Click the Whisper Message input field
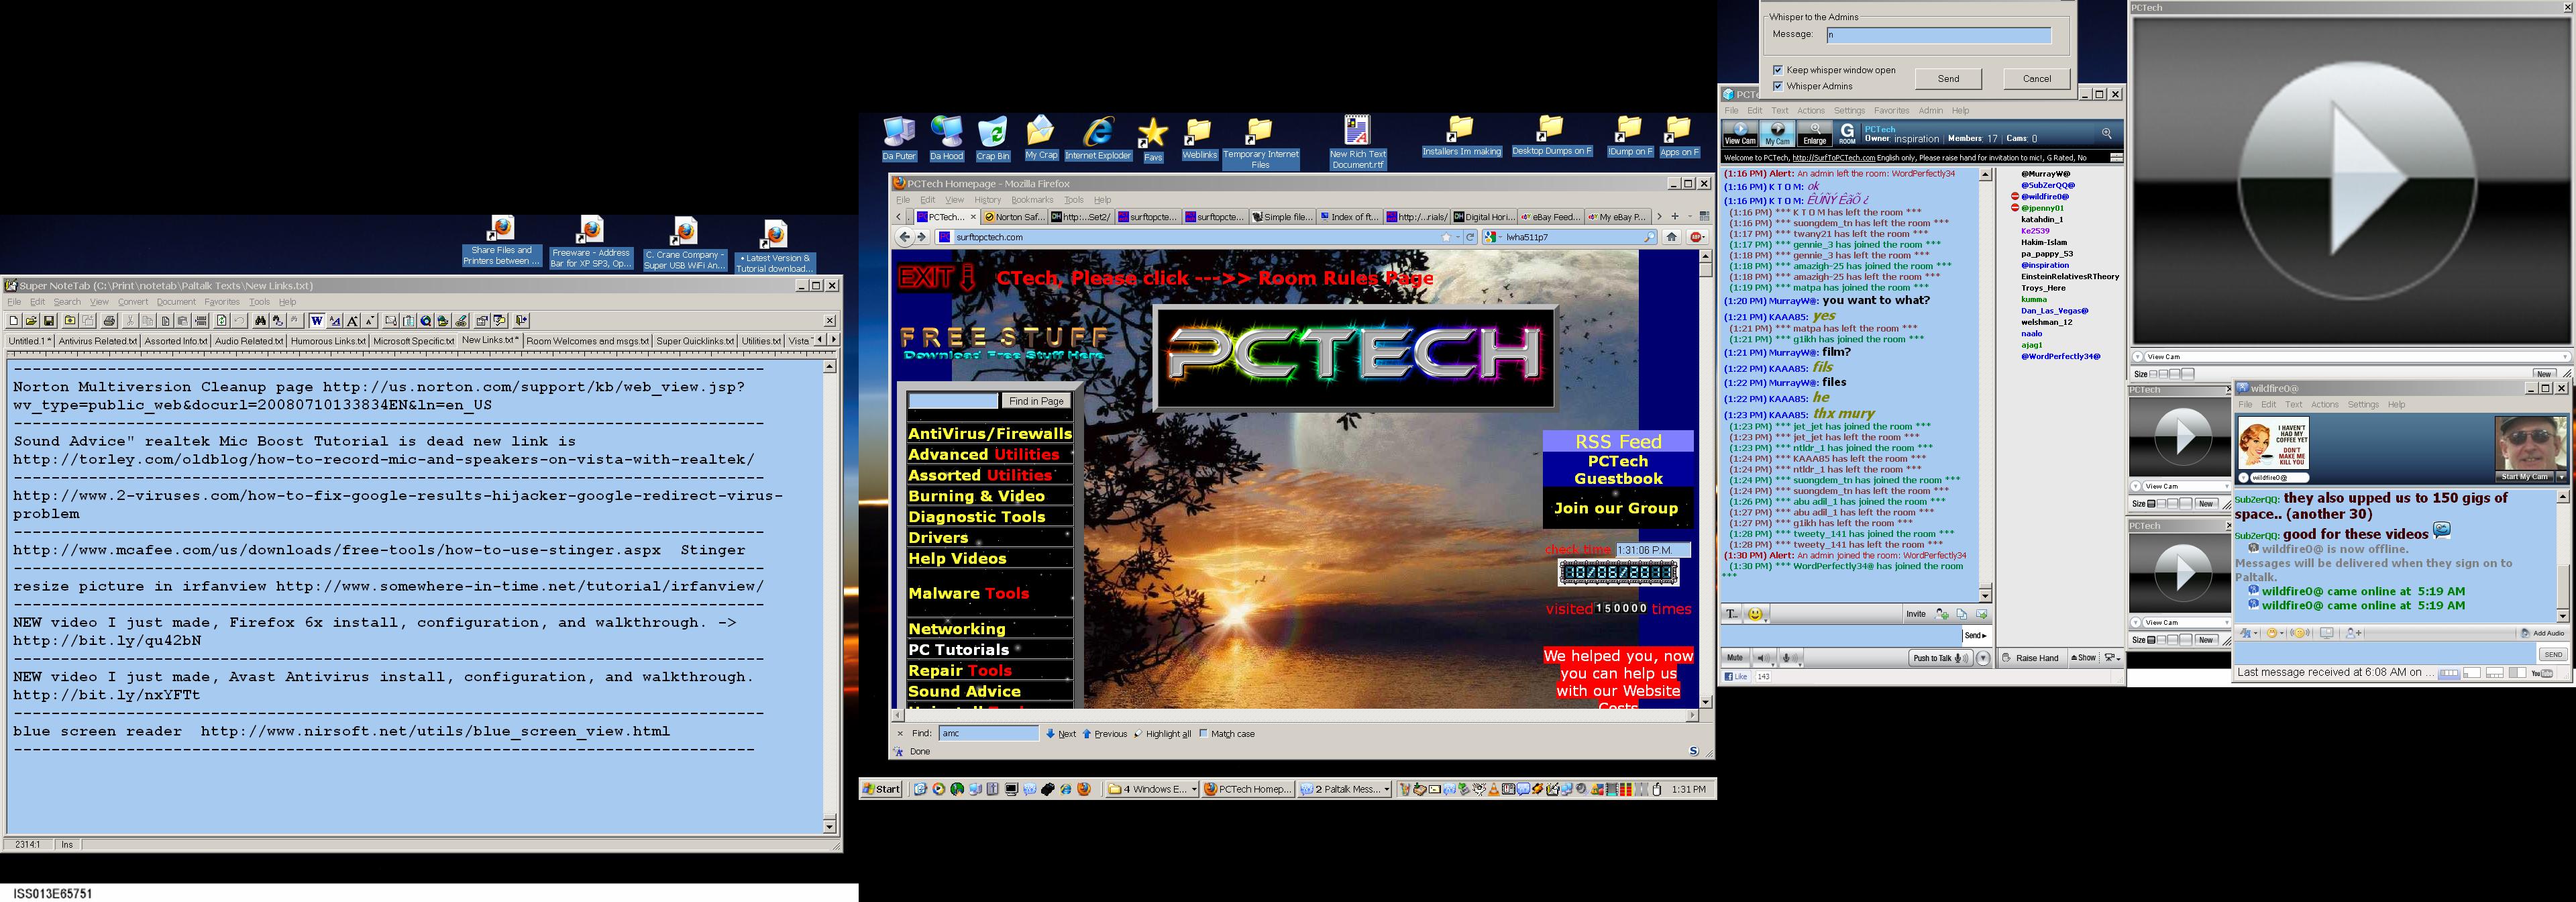 pyautogui.click(x=1938, y=35)
